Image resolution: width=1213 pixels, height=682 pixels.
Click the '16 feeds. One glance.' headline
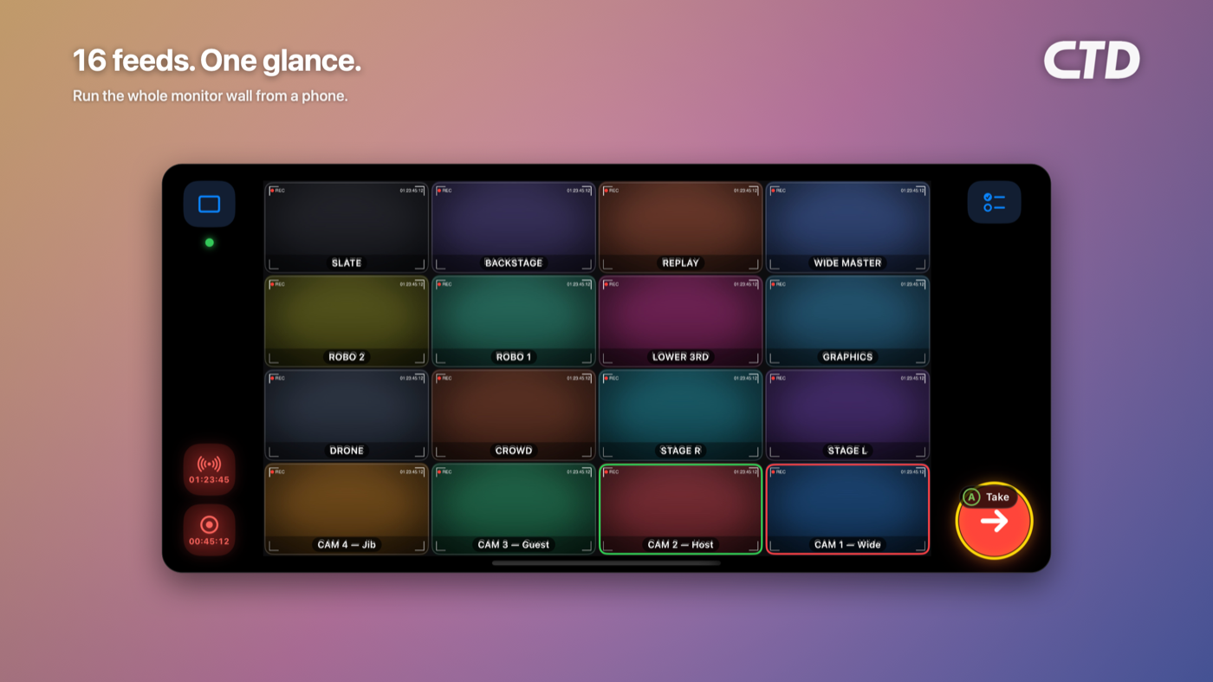(x=217, y=61)
